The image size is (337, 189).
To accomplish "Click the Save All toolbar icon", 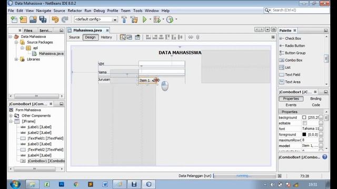I will [43, 19].
